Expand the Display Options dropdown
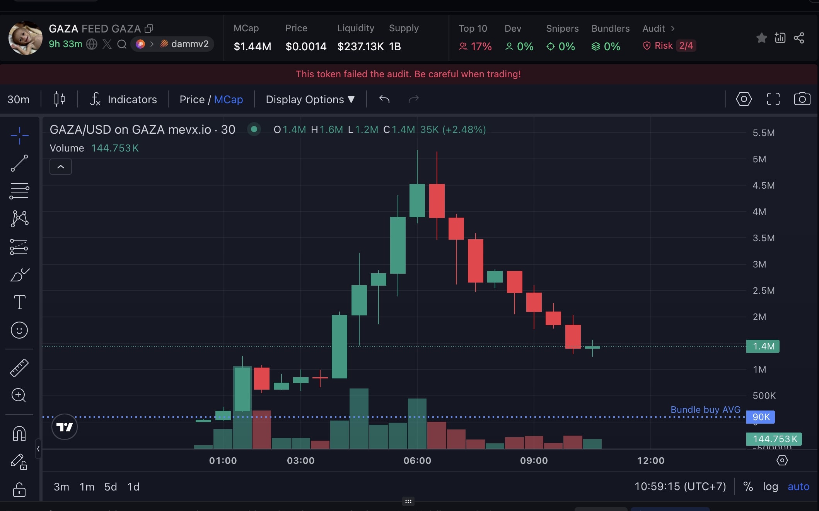Viewport: 819px width, 511px height. [x=310, y=99]
